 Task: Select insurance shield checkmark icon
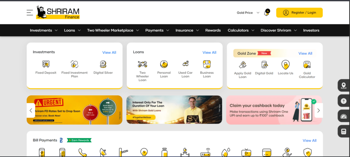[x=308, y=152]
